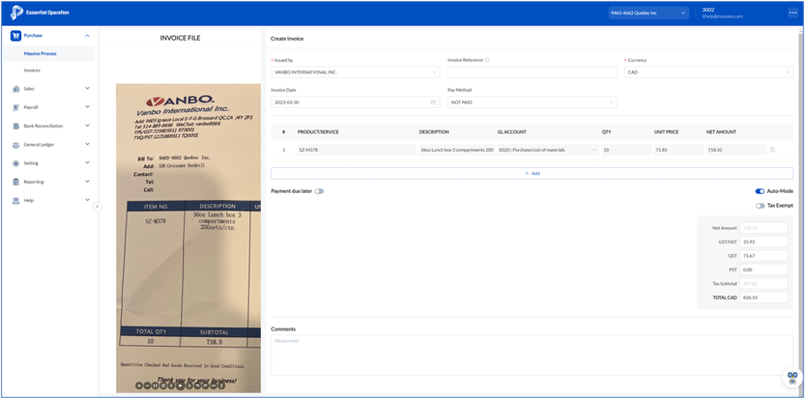
Task: Open the 9465-4662 Quebec Inc company dropdown
Action: pos(648,13)
